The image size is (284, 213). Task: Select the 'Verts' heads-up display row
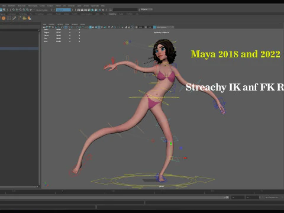[62, 30]
